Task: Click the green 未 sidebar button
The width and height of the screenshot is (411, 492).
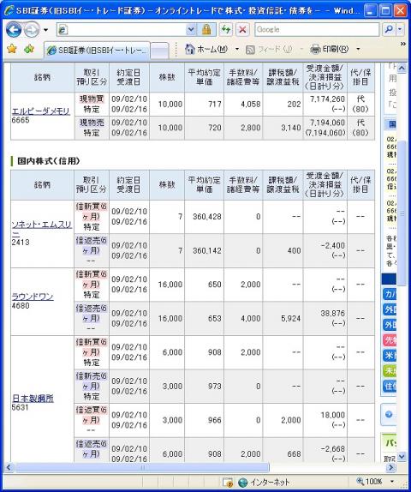Action: click(x=390, y=371)
